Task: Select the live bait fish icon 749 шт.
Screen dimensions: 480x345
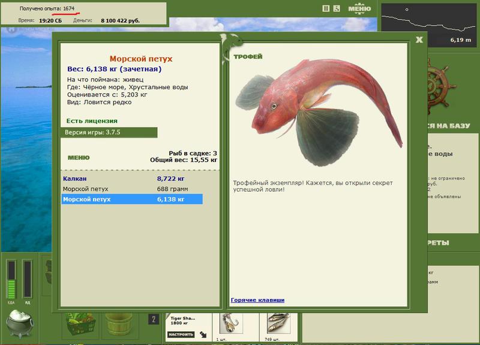Action: [x=278, y=323]
